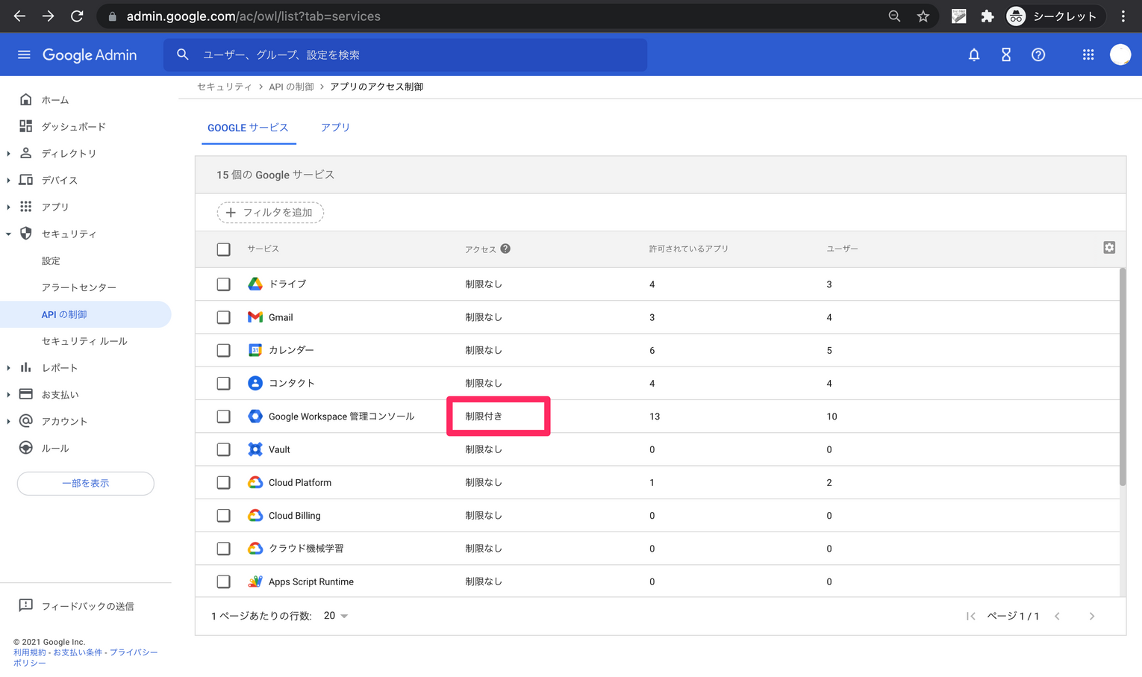Image resolution: width=1142 pixels, height=677 pixels.
Task: Expand the レポート sidebar section
Action: click(x=8, y=368)
